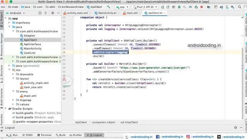
Task: Expand the drawable folder
Action: point(13,74)
